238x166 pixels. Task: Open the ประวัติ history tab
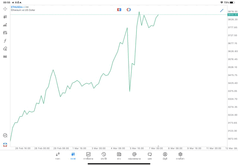tap(104, 156)
